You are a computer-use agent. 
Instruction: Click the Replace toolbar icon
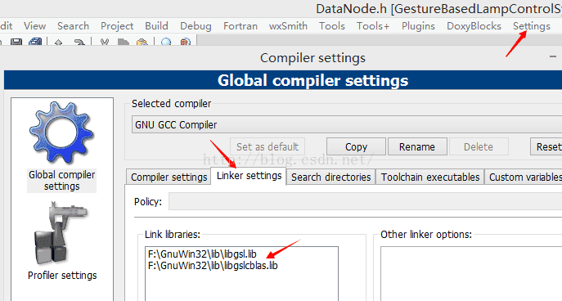tap(185, 43)
